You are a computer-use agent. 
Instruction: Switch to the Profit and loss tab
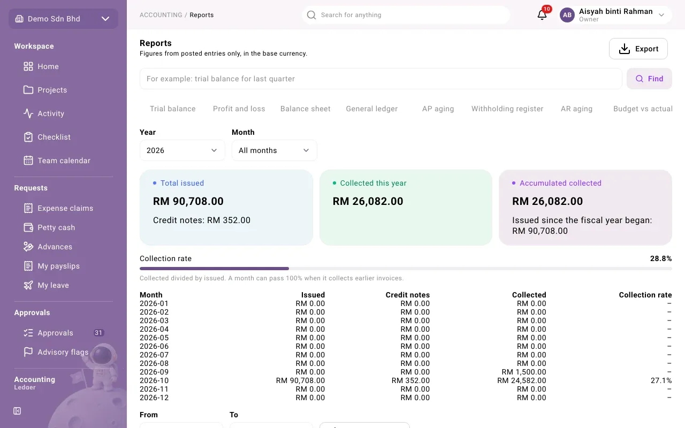tap(239, 109)
